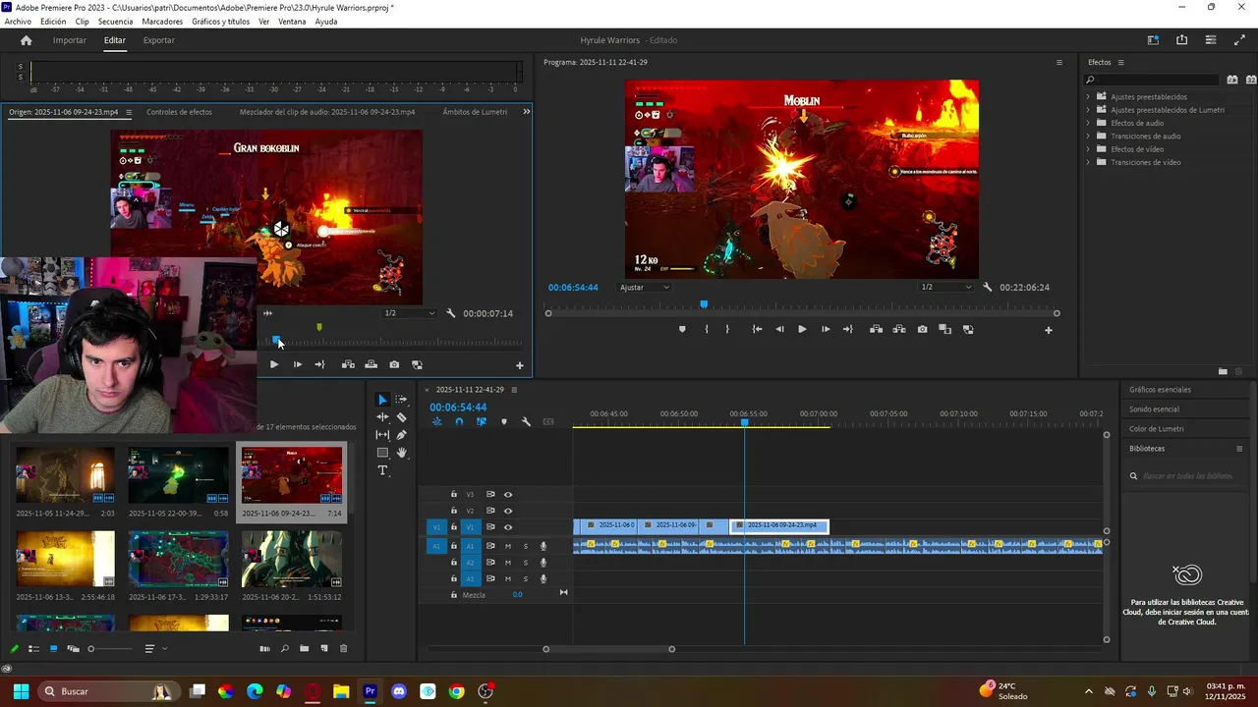This screenshot has height=707, width=1258.
Task: Open Program monitor 1/2 resolution dropdown
Action: (945, 288)
